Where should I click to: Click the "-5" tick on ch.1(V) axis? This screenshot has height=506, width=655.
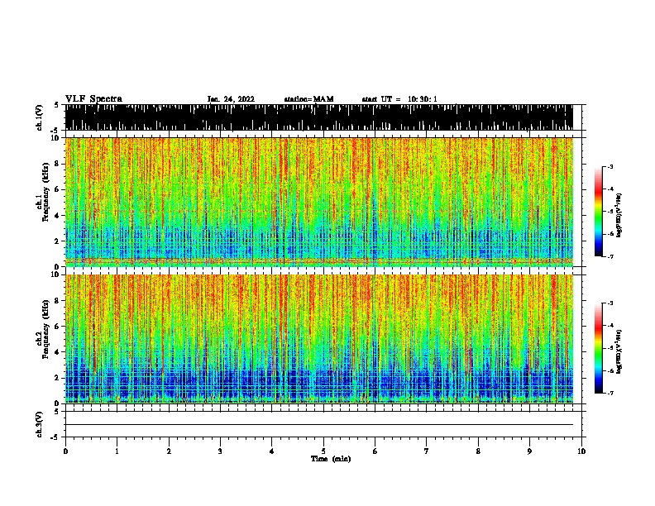pos(55,131)
